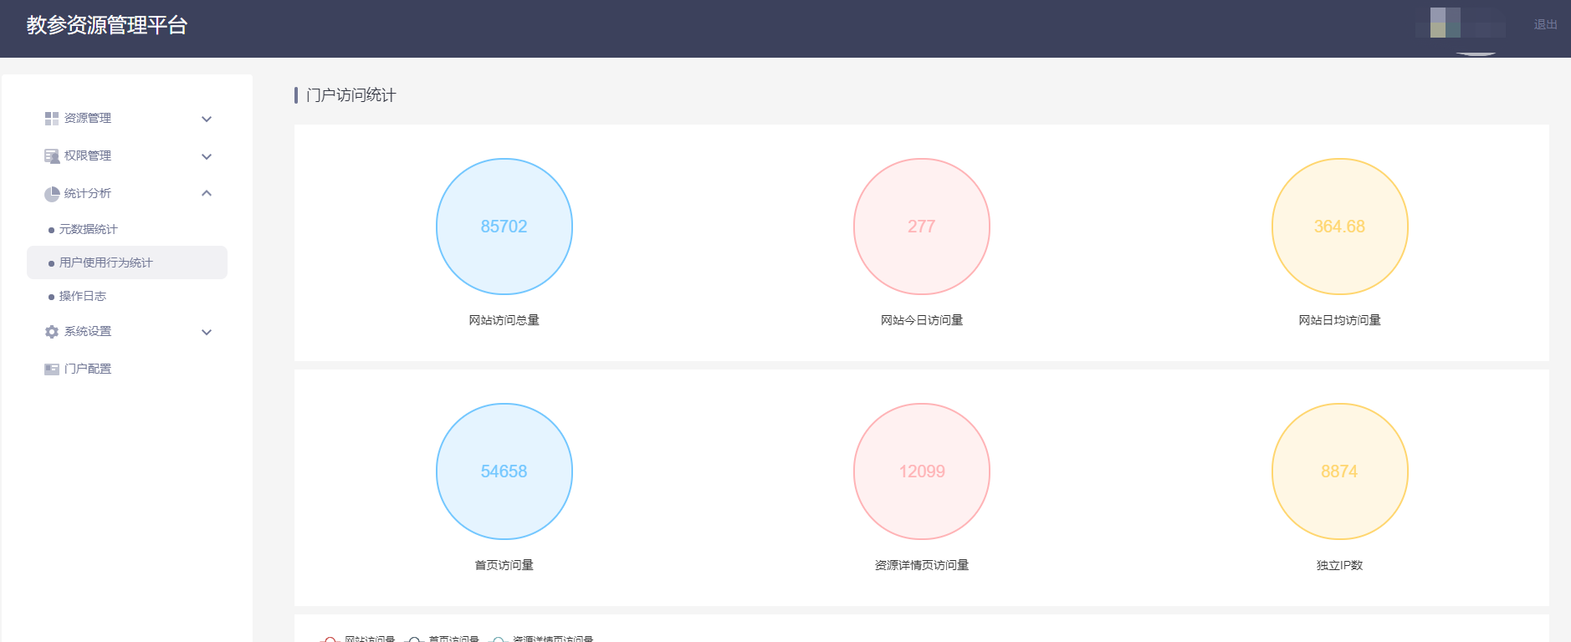Click the 系统设置 gear icon
The height and width of the screenshot is (642, 1571).
tap(52, 332)
